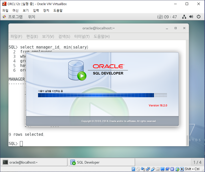Click the VirtualBox window resize grip
The image size is (205, 172).
pyautogui.click(x=203, y=170)
